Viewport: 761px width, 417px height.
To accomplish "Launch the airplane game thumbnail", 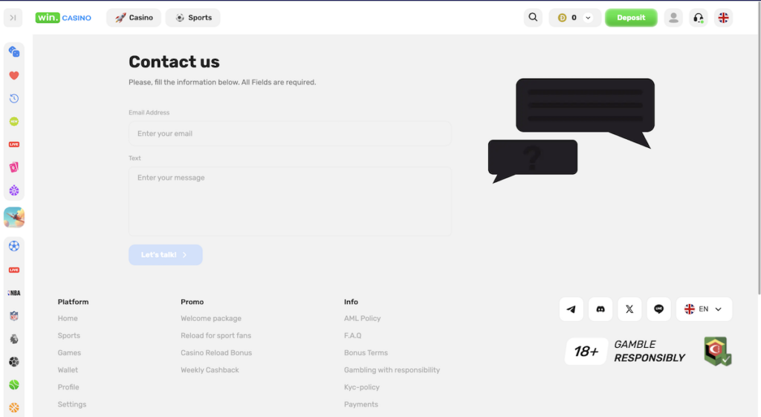I will pos(14,218).
